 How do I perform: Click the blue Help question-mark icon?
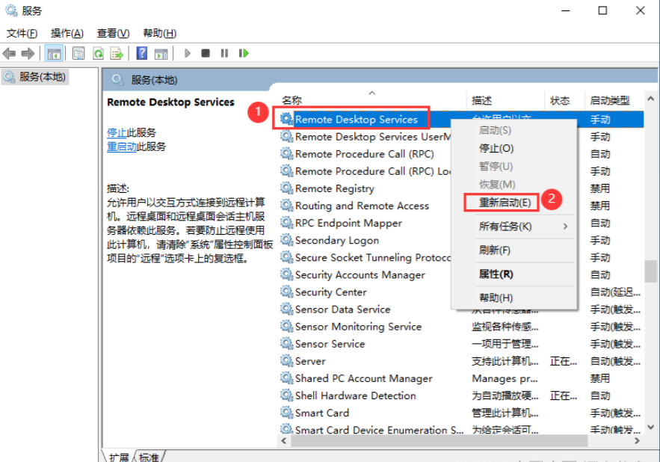tap(142, 54)
